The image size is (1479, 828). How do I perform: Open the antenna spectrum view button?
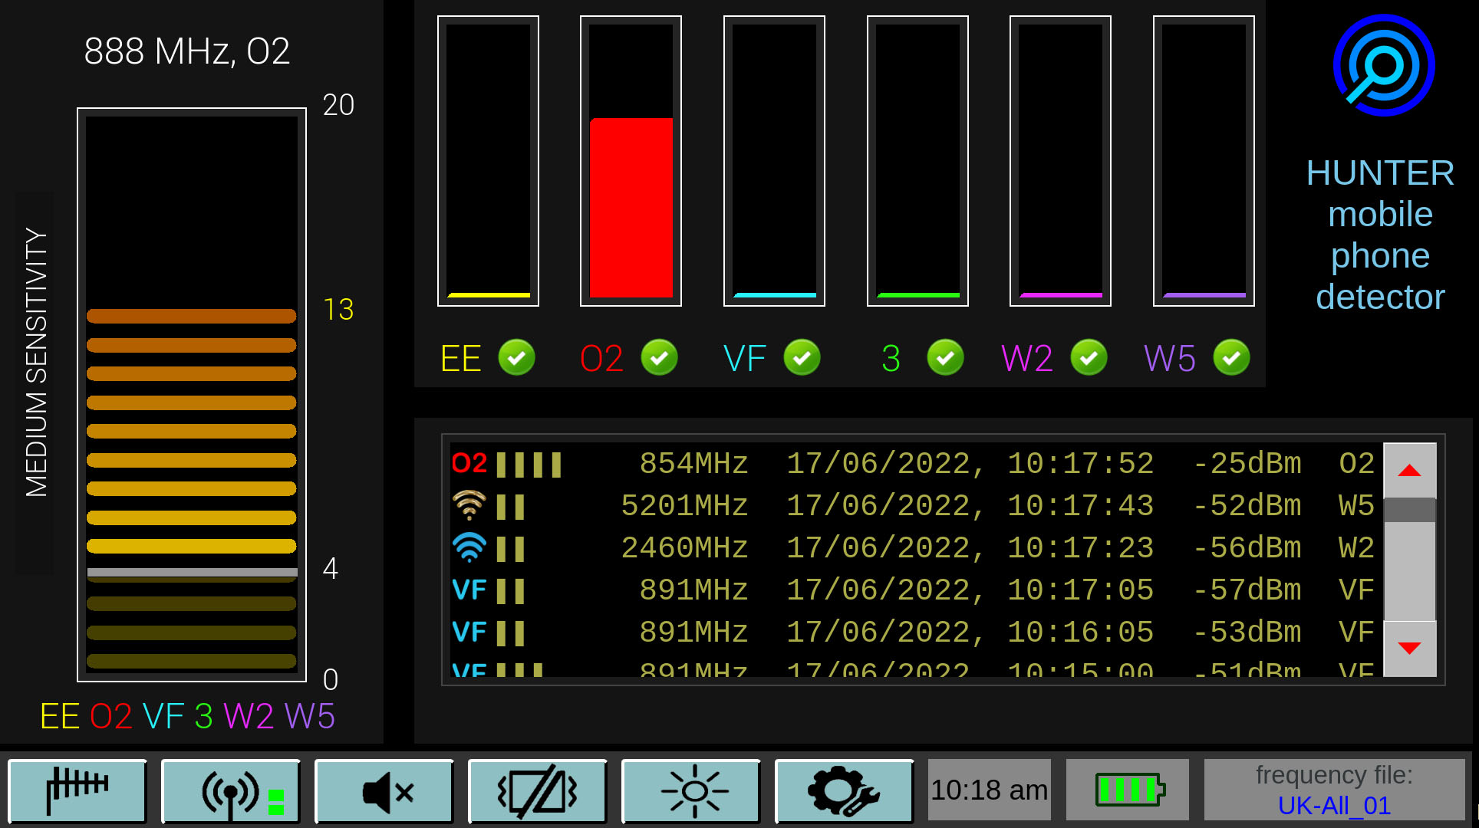coord(77,791)
